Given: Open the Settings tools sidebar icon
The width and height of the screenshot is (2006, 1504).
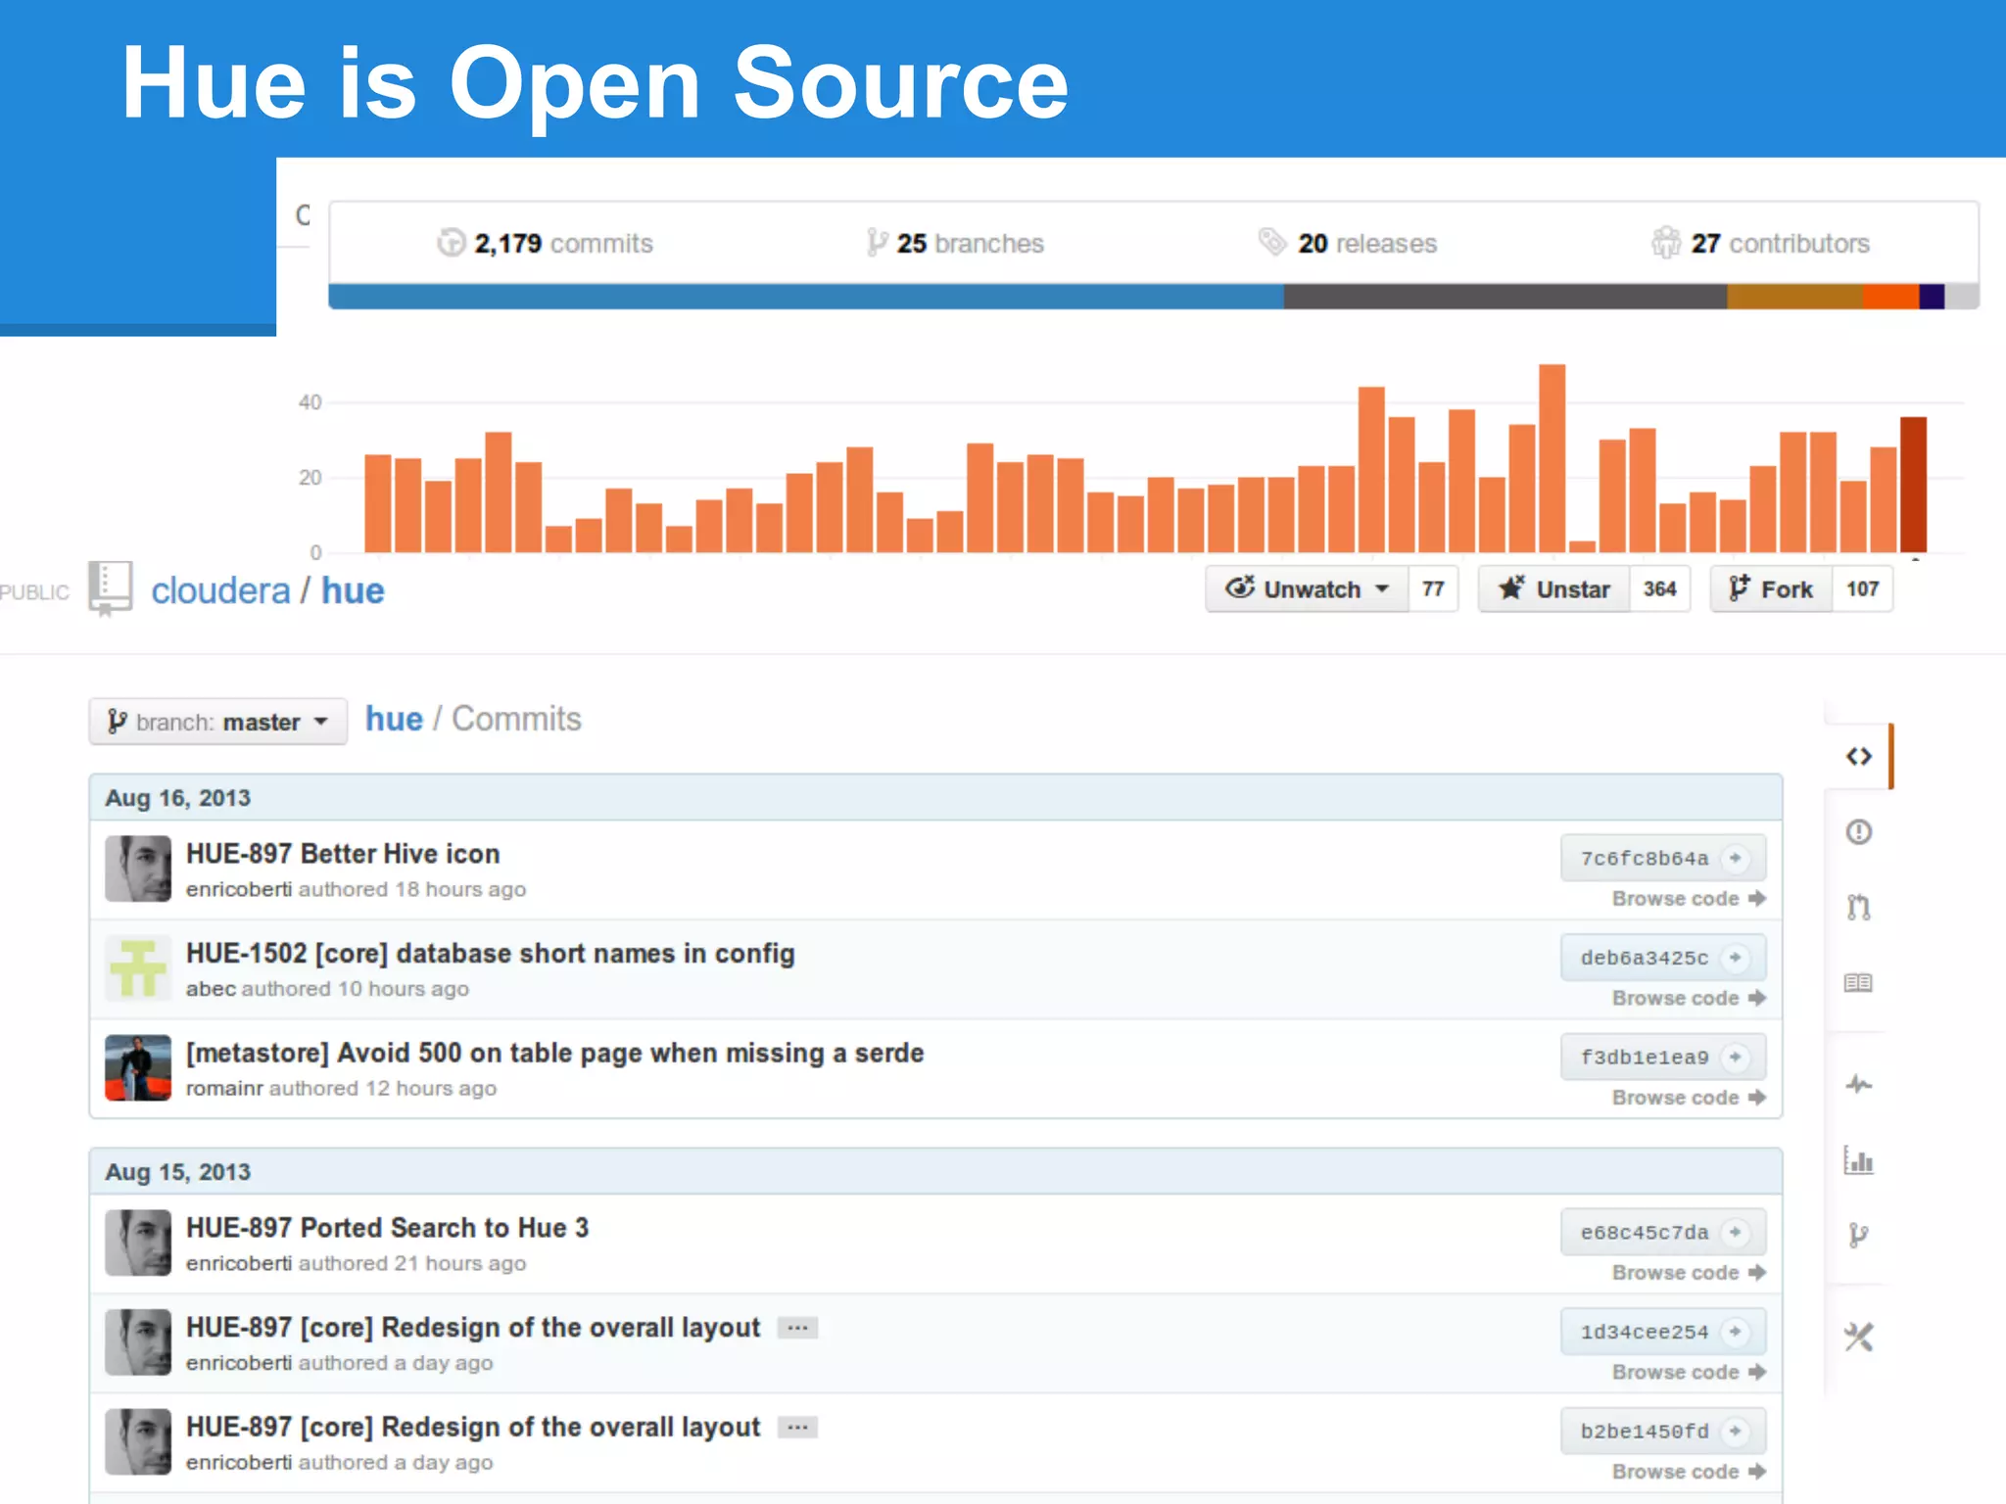Looking at the screenshot, I should coord(1858,1337).
